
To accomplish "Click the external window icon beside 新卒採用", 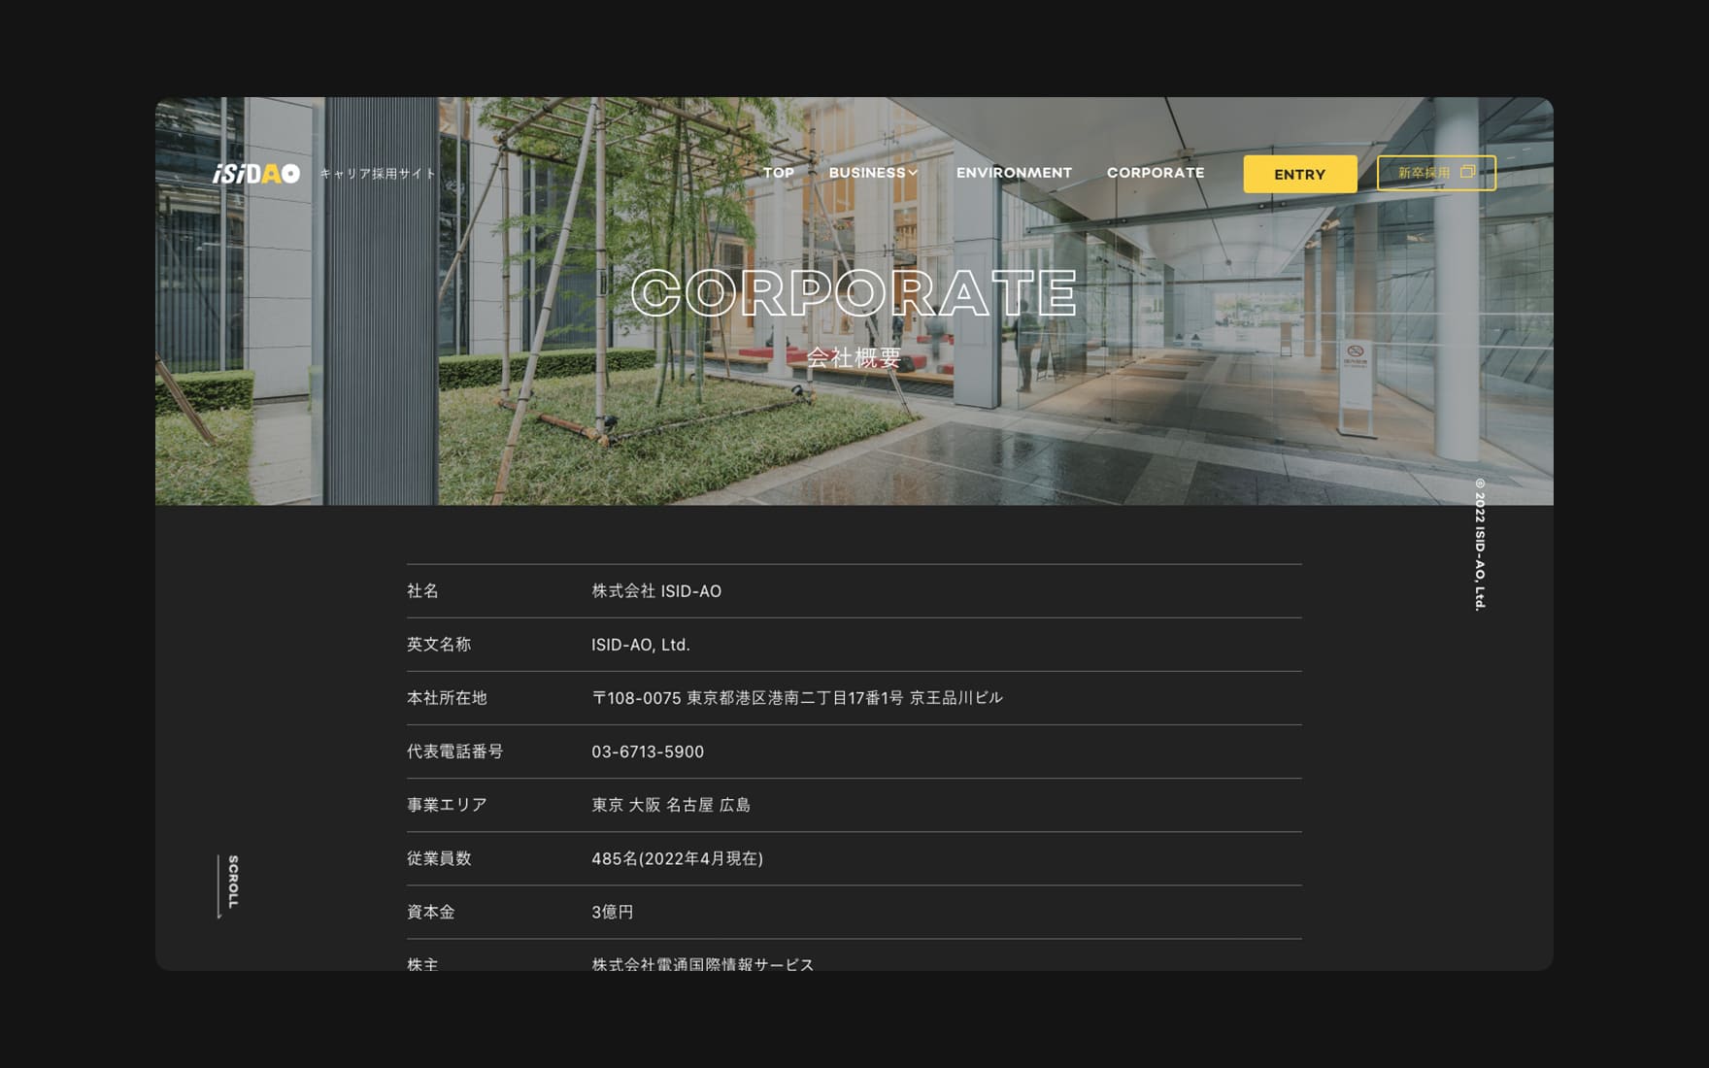I will pyautogui.click(x=1467, y=172).
